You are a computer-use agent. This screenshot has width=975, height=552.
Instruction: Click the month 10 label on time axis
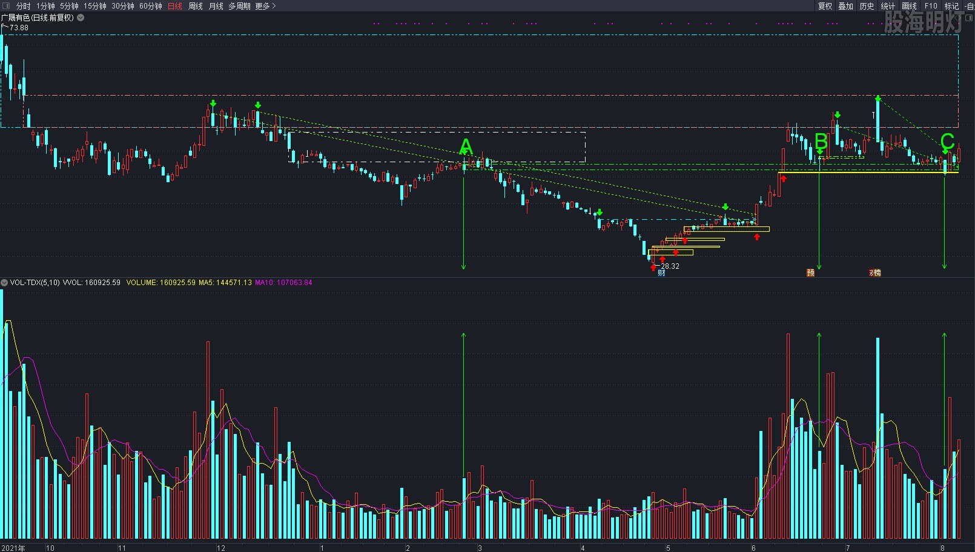(50, 548)
